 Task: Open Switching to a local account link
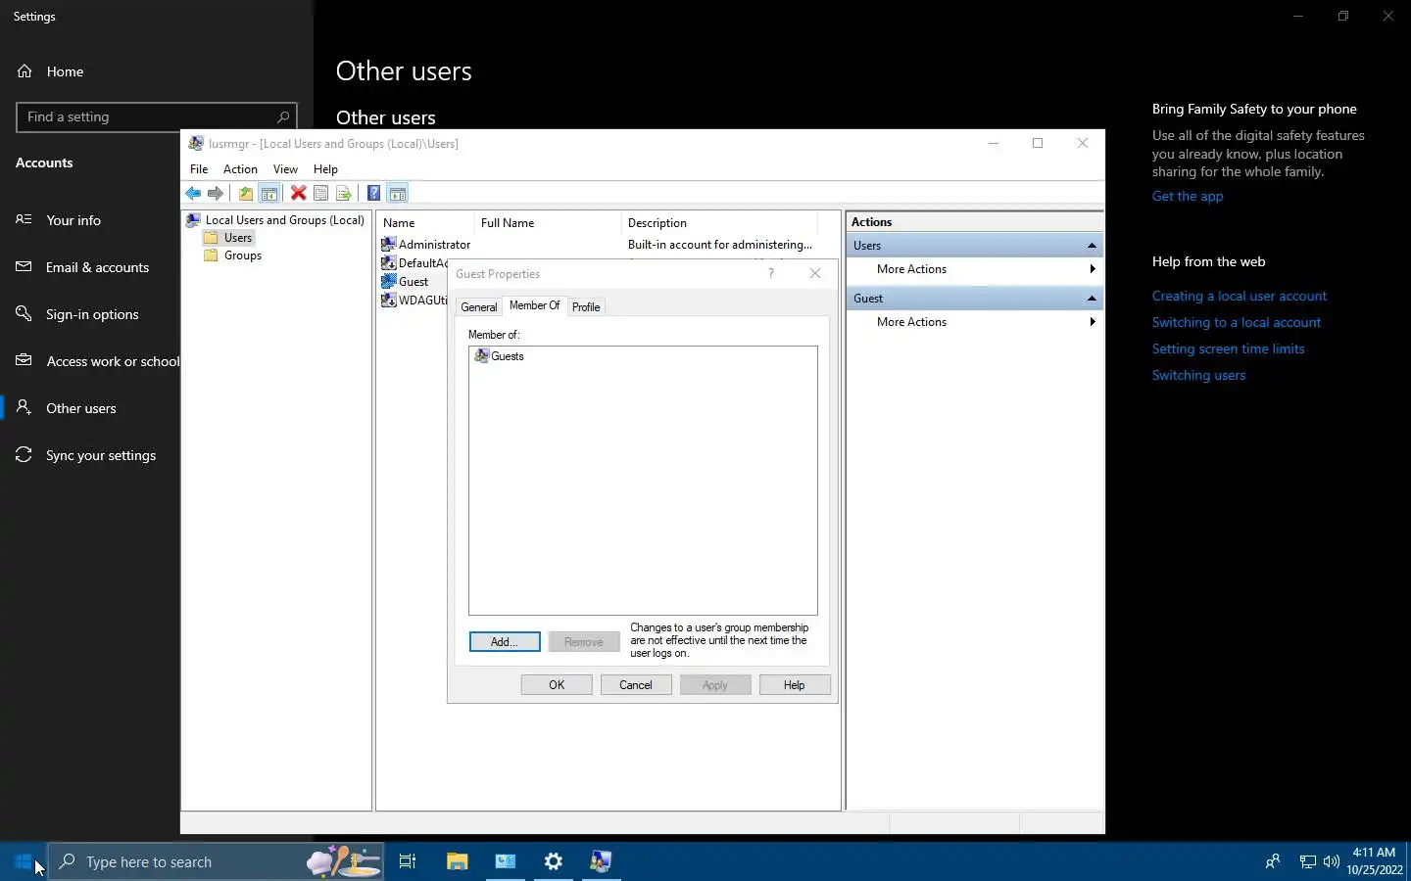[x=1237, y=322]
